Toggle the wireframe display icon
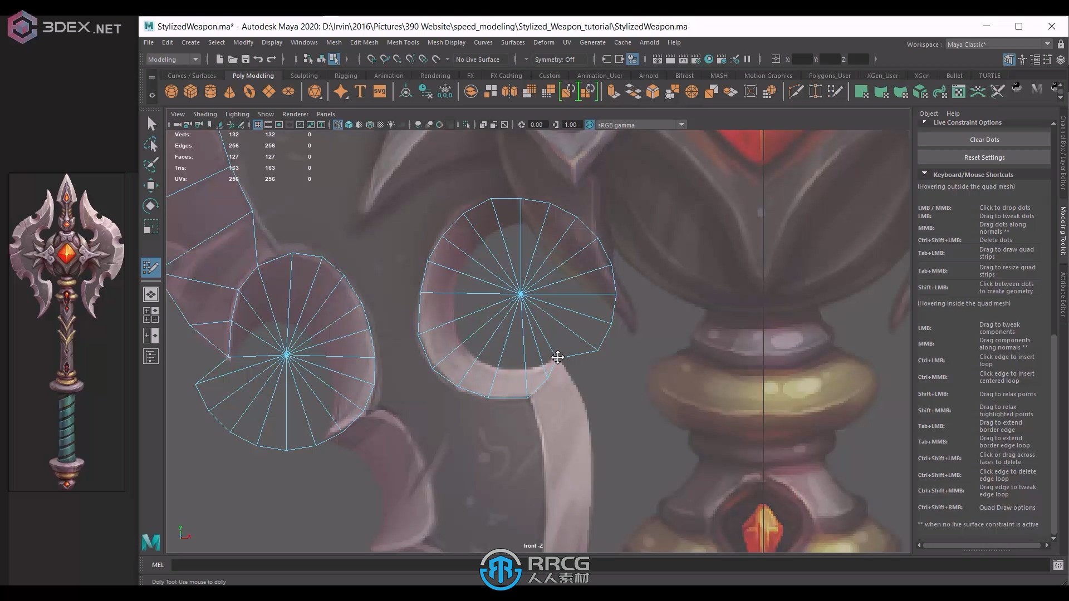The width and height of the screenshot is (1069, 601). pos(339,125)
